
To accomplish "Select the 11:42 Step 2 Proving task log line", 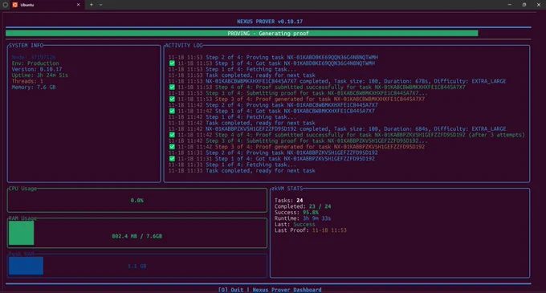I will pos(273,104).
